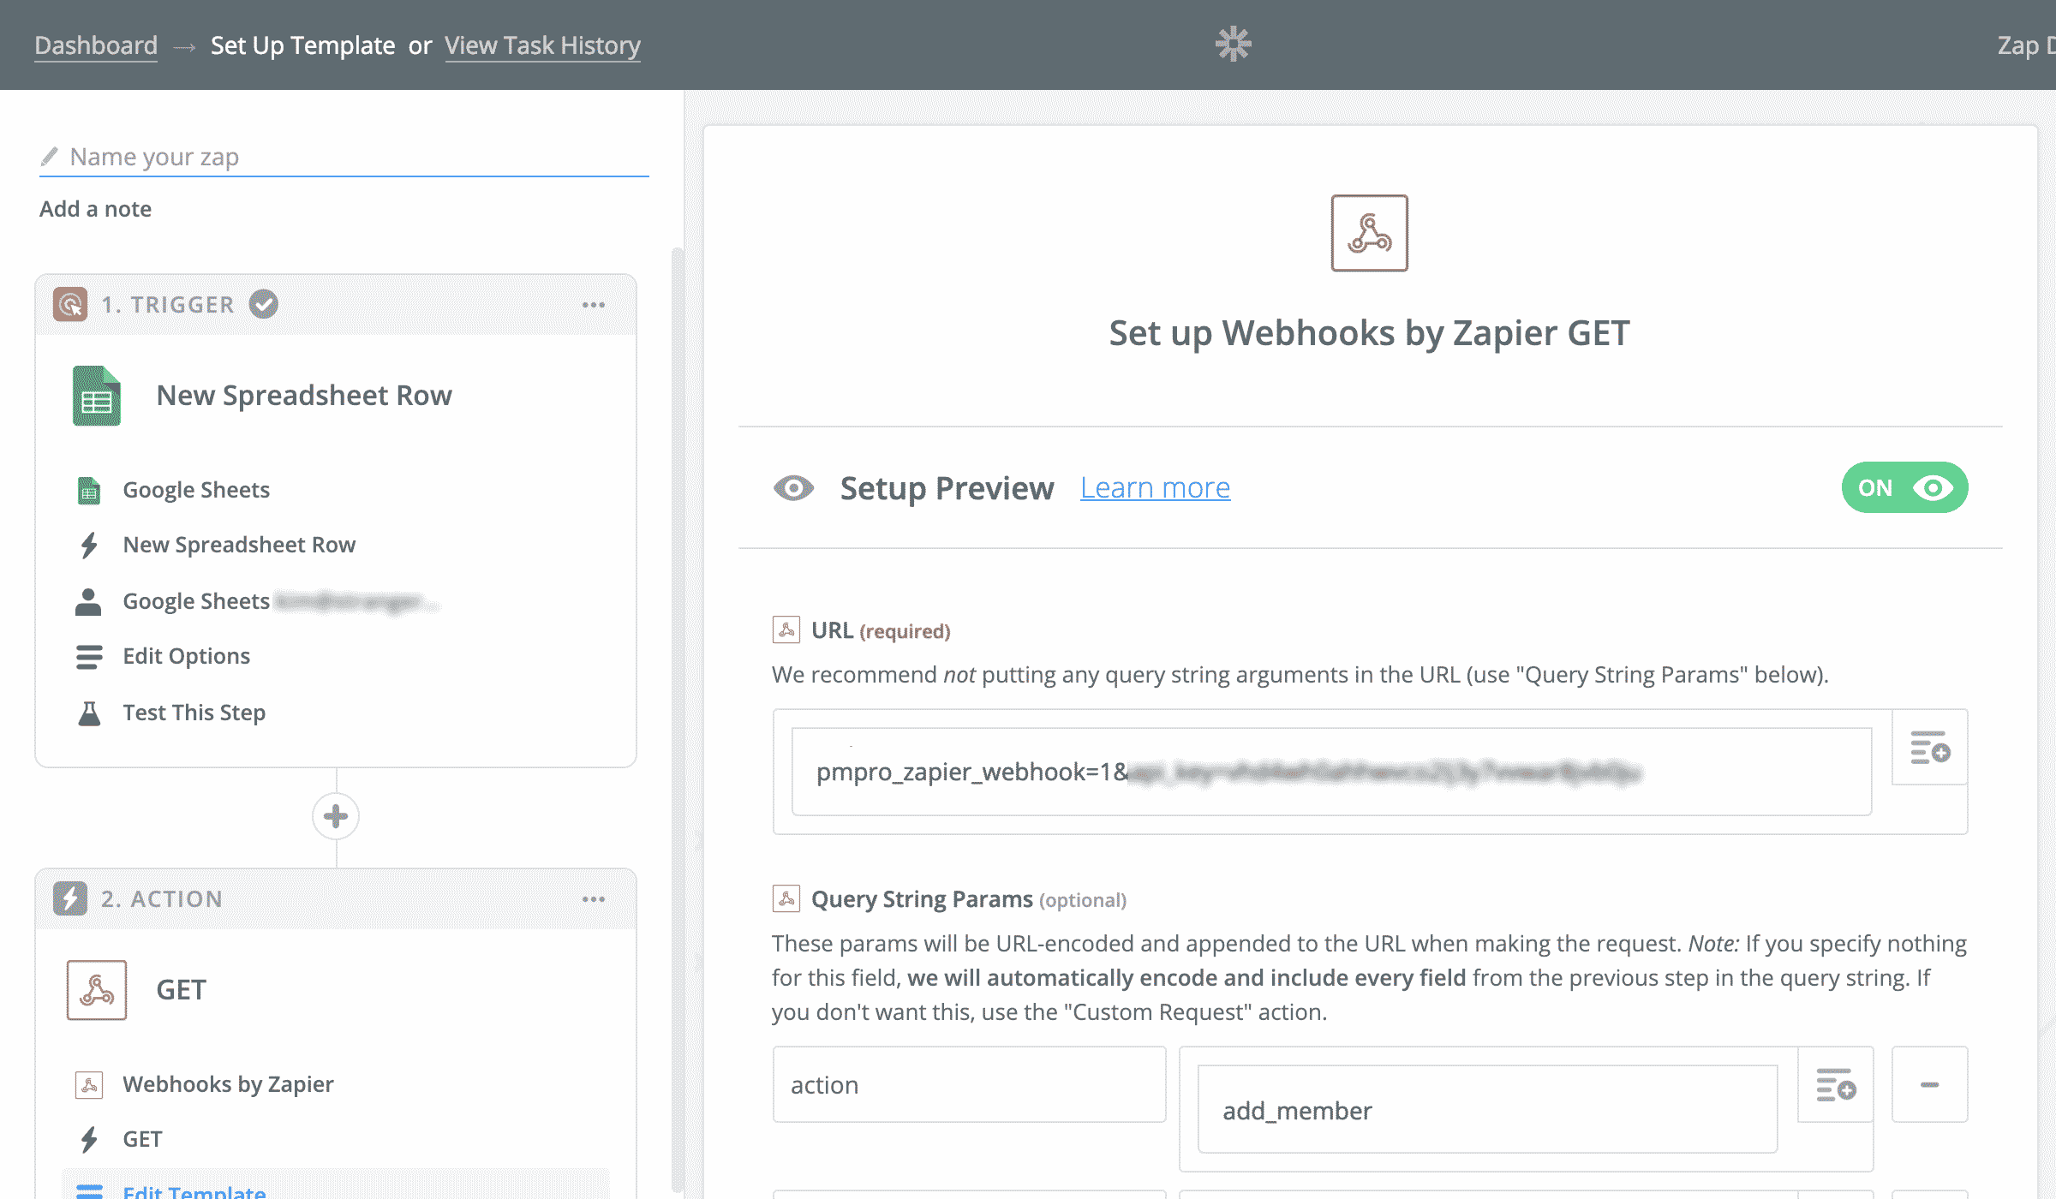Click the lightning icon beside GET row

(89, 1140)
